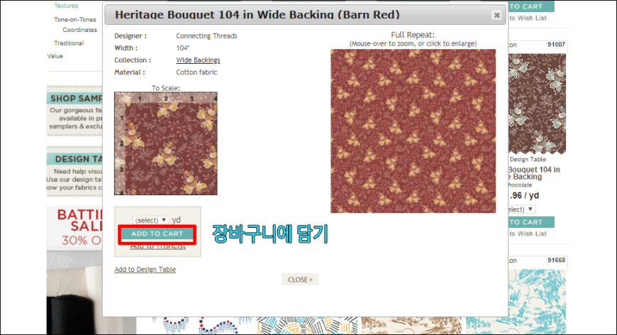
Task: Click the Add to Wish List link in dialog
Action: (x=157, y=246)
